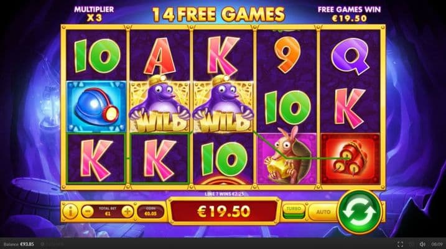
Task: Mute the game sound
Action: point(423,244)
